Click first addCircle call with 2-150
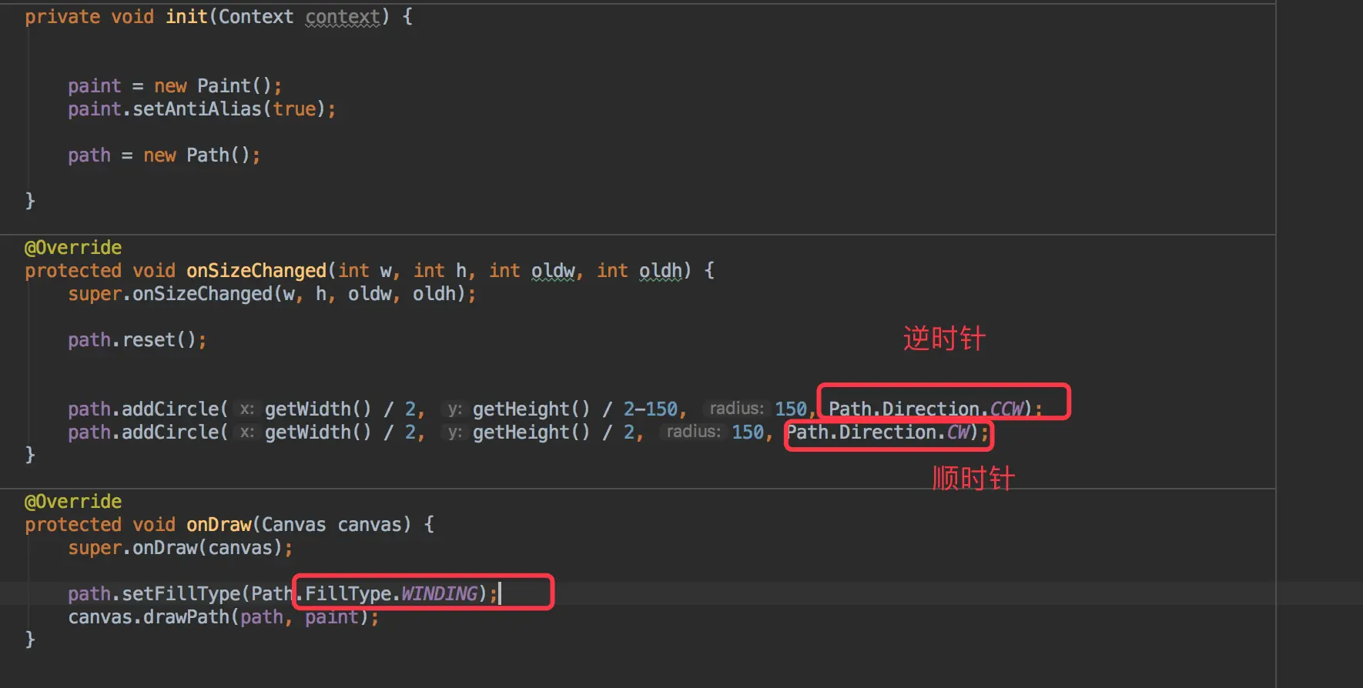Screen dimensions: 1363x688 coord(555,409)
